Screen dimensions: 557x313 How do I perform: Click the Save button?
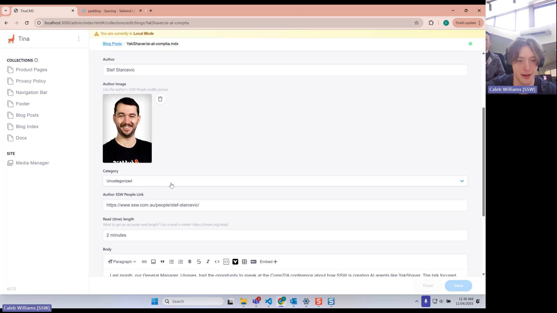click(x=458, y=286)
